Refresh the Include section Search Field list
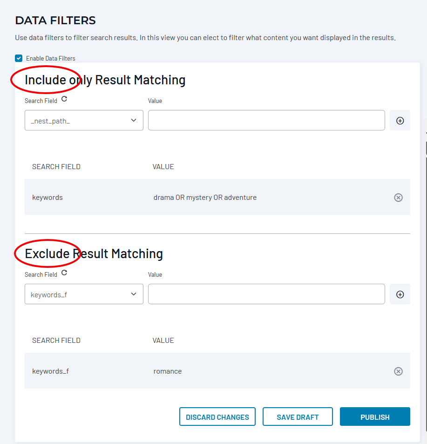The height and width of the screenshot is (444, 427). 64,99
